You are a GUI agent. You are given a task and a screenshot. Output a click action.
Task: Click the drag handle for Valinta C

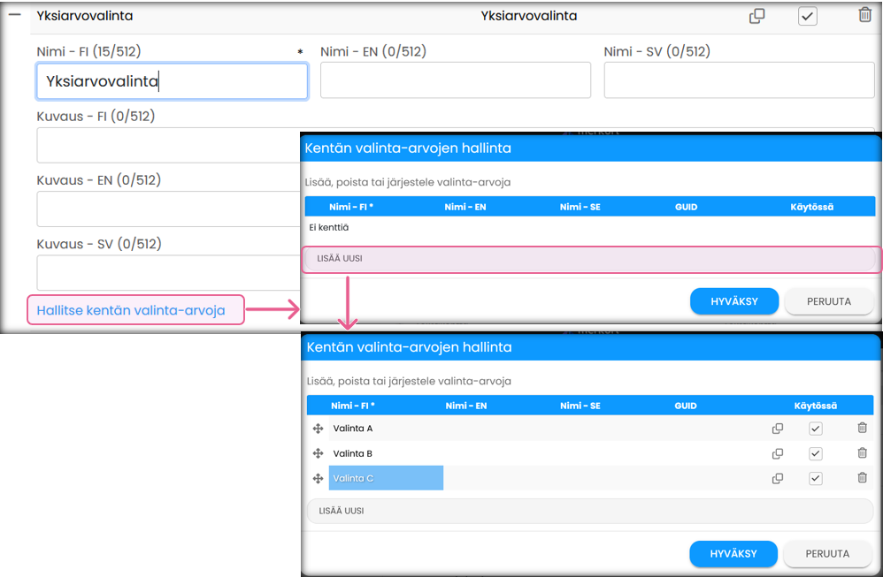(318, 478)
